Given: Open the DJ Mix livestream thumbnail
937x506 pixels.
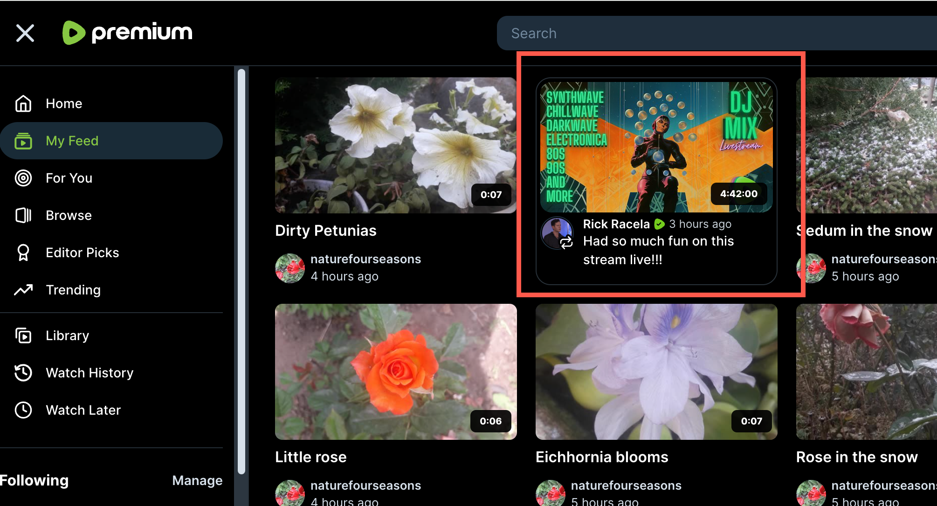Looking at the screenshot, I should [x=656, y=147].
